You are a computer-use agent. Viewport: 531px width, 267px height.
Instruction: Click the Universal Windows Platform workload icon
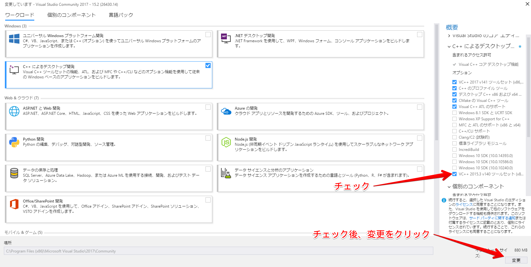tap(14, 39)
